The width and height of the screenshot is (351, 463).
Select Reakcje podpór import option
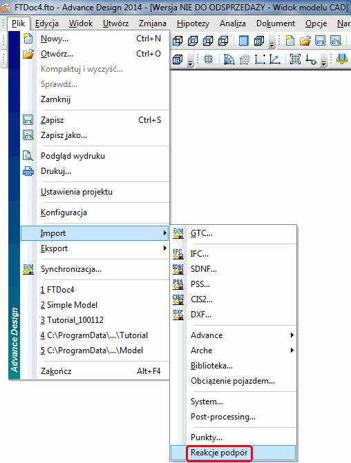[x=234, y=453]
